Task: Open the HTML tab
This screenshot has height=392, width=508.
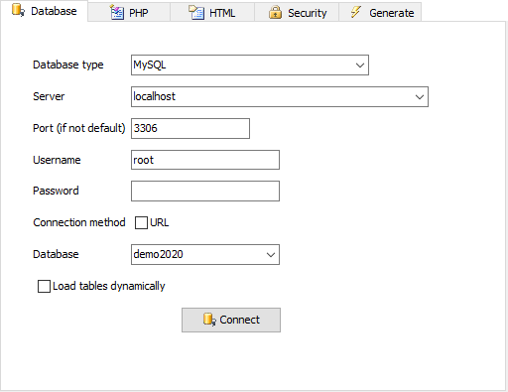Action: pos(212,13)
